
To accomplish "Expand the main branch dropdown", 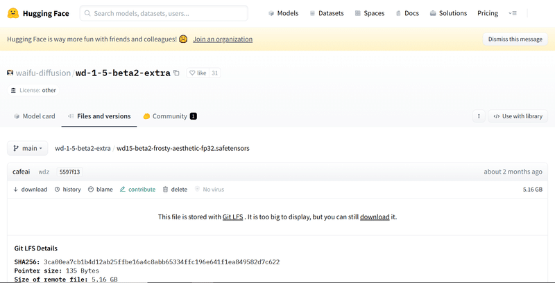I will [x=27, y=148].
